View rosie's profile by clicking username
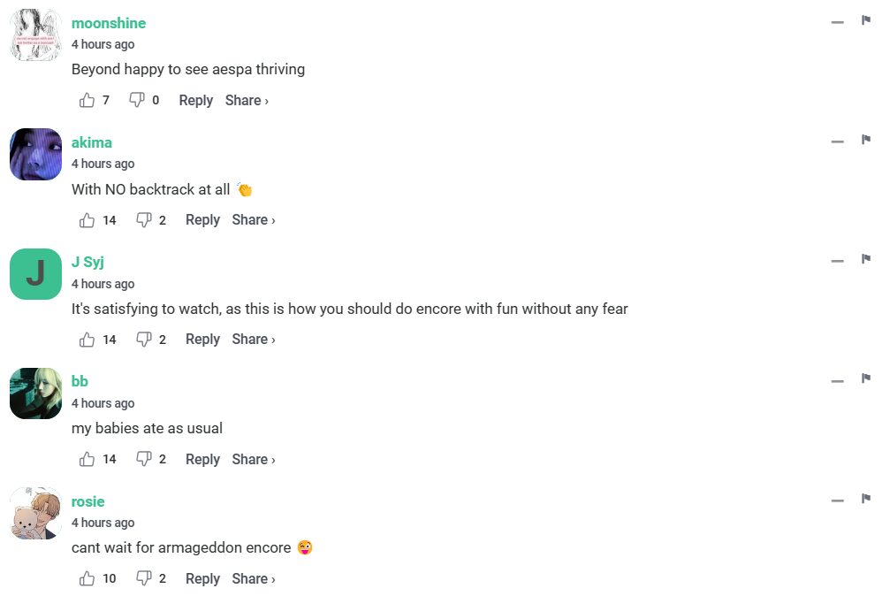Viewport: 882px width, 596px height. coord(88,501)
